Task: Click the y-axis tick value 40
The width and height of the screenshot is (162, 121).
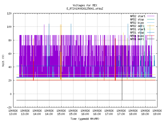Action: pyautogui.click(x=10, y=67)
